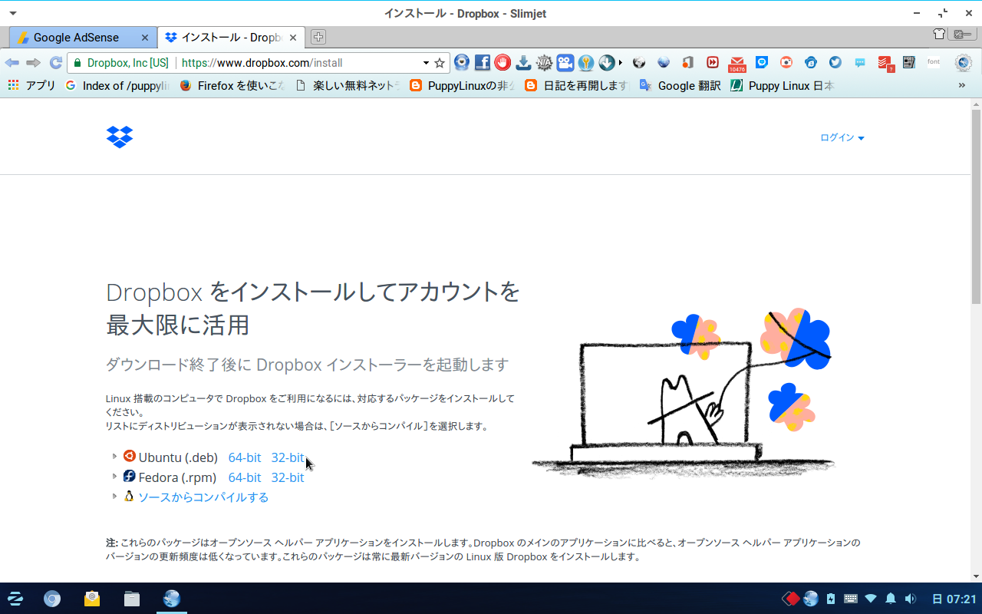Screen dimensions: 982x614
Task: Expand the compile-from-source row triangle
Action: [114, 497]
